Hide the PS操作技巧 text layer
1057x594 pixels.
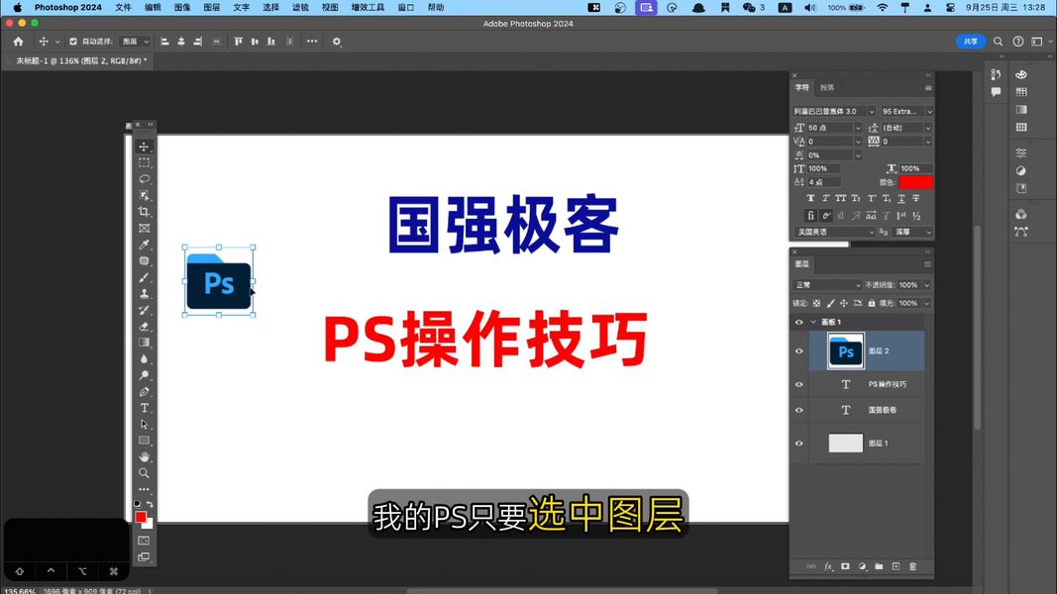click(x=798, y=384)
